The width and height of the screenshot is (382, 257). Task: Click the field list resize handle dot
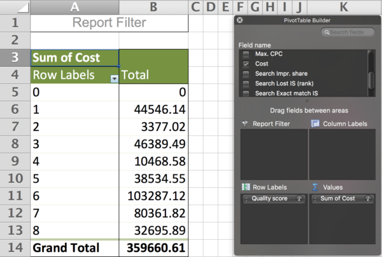click(x=307, y=101)
